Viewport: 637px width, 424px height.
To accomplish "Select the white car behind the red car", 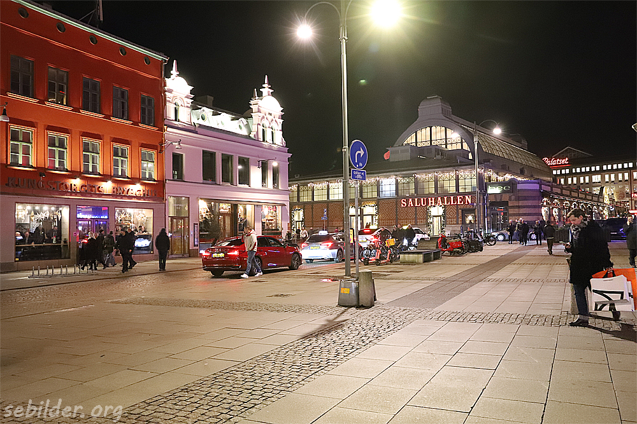I will click(323, 247).
